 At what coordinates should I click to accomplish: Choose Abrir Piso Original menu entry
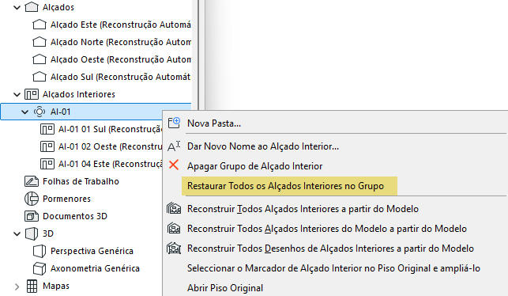tap(225, 288)
